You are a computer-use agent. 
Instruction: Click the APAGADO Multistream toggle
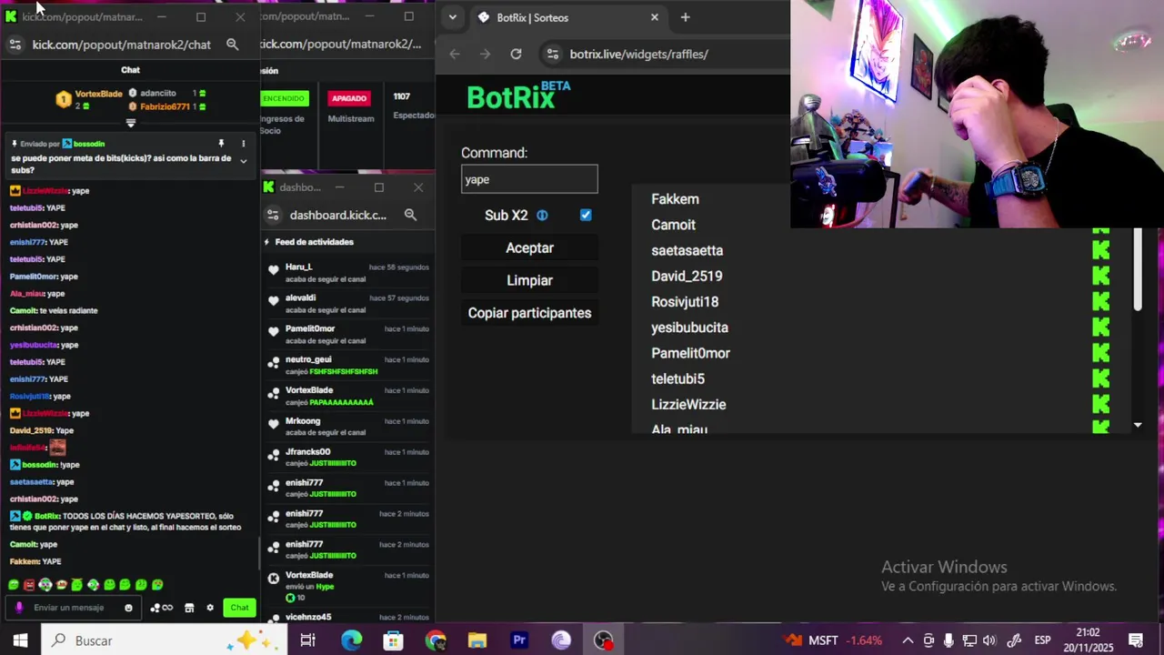(349, 98)
